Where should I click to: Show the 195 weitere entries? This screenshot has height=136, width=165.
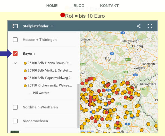(x=39, y=93)
